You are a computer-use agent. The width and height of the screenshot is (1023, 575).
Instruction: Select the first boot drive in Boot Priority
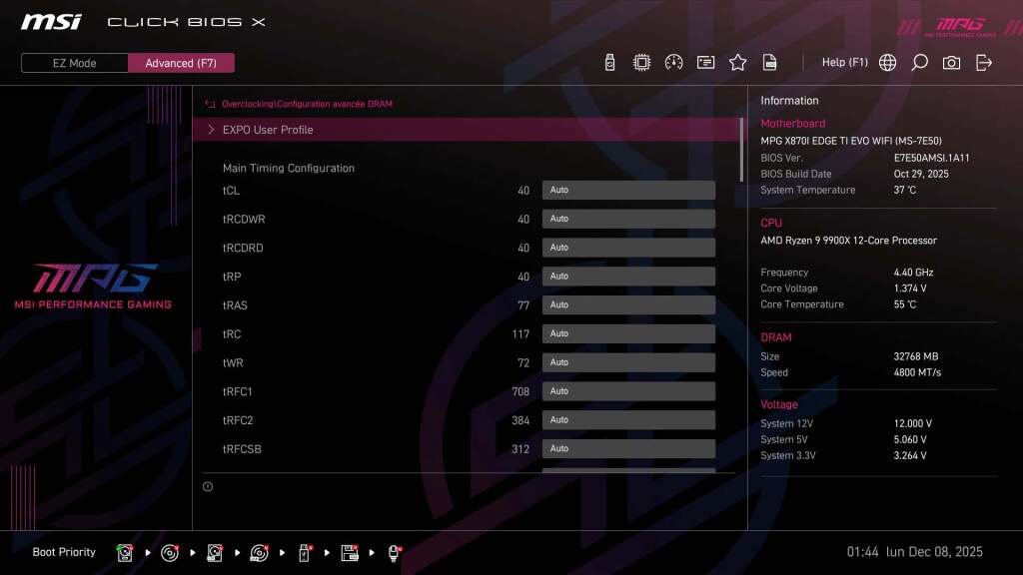[125, 552]
